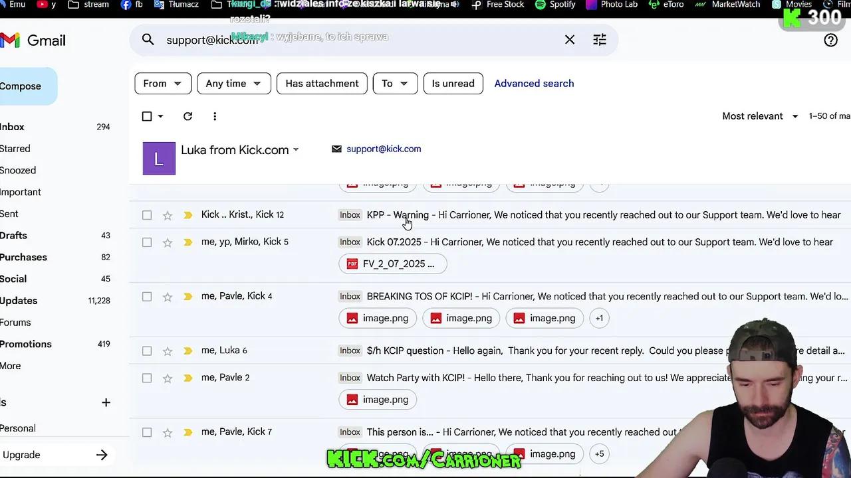This screenshot has height=478, width=851.
Task: Toggle the select-all emails checkbox
Action: [147, 116]
